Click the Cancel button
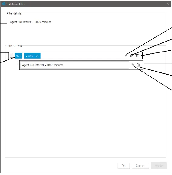172x175 pixels. click(140, 166)
